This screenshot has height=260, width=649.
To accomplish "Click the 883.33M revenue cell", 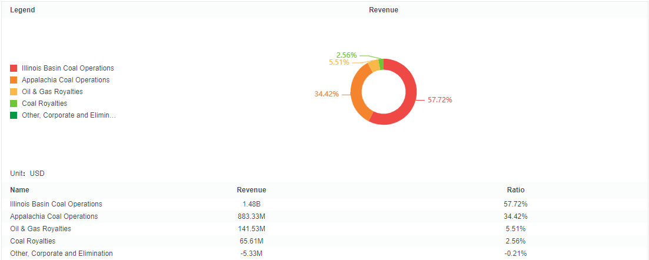I will click(252, 216).
